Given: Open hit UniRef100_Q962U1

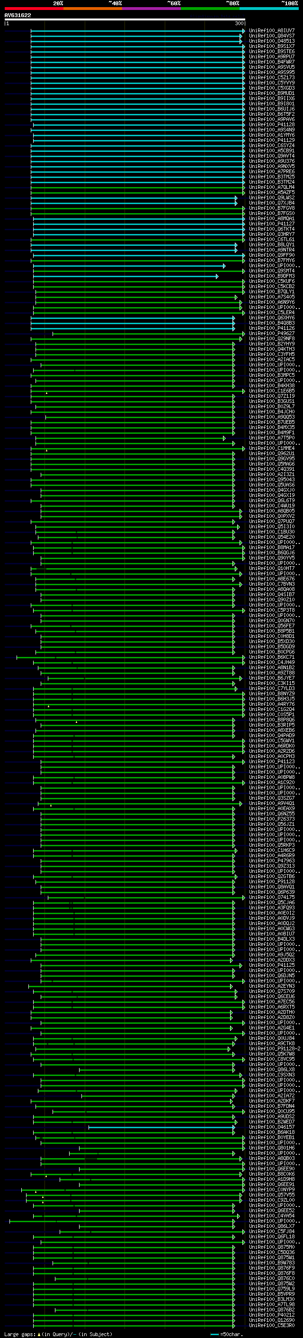Looking at the screenshot, I should [271, 453].
